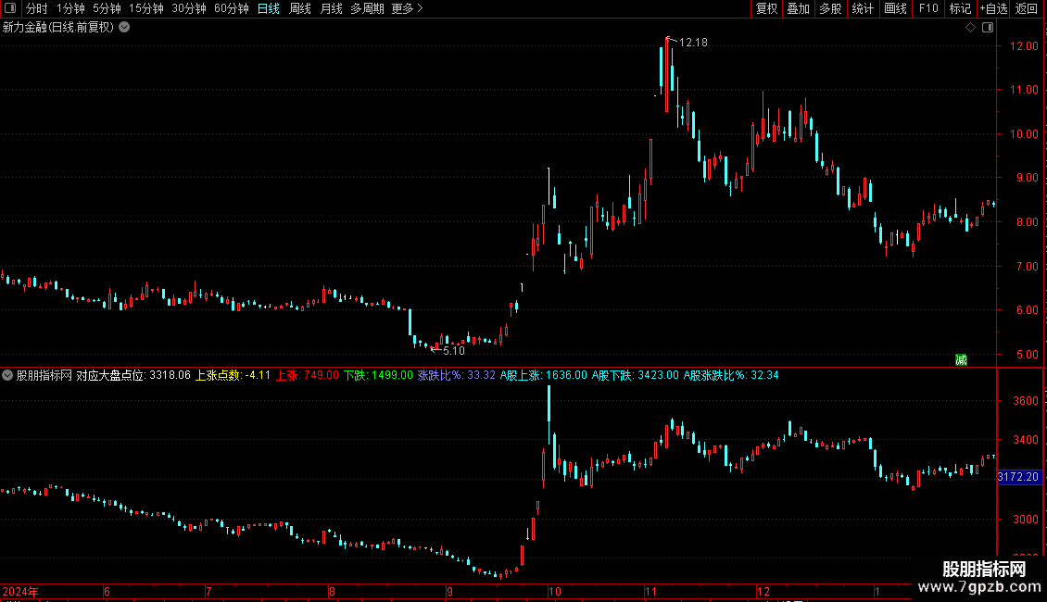Click the 标记 mark button

(x=960, y=8)
